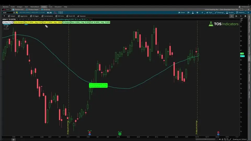Click the pin icon left of Scalper
This screenshot has height=141, width=251.
4,16
